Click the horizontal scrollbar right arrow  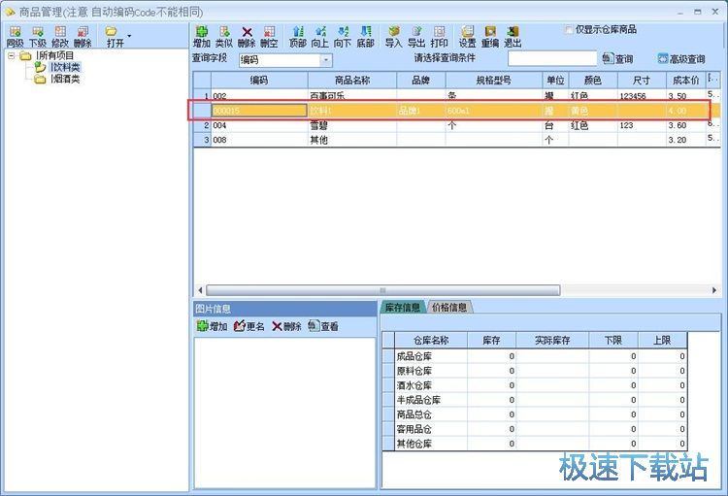(714, 290)
